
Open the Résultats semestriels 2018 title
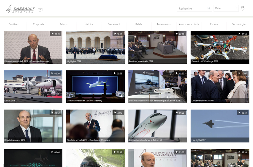coord(141,61)
